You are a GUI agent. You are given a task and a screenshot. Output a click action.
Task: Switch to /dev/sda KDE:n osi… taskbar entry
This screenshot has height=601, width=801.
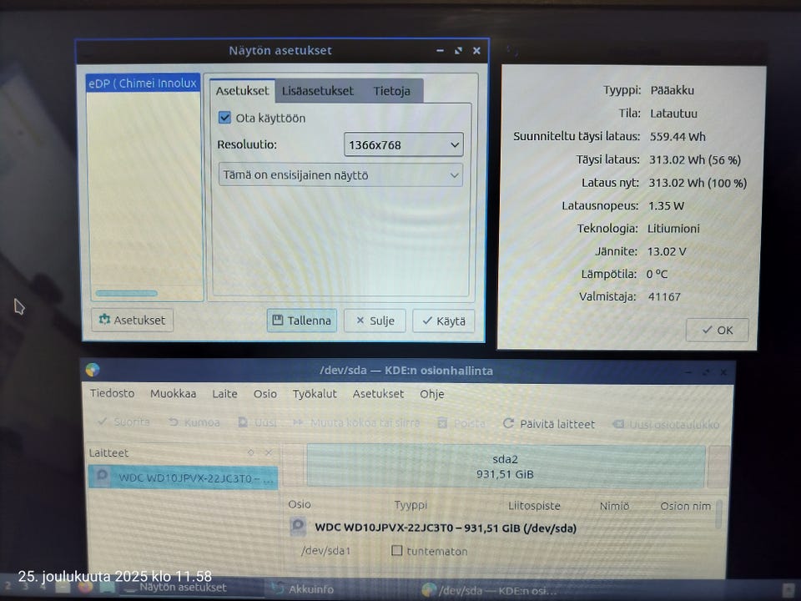(x=488, y=591)
